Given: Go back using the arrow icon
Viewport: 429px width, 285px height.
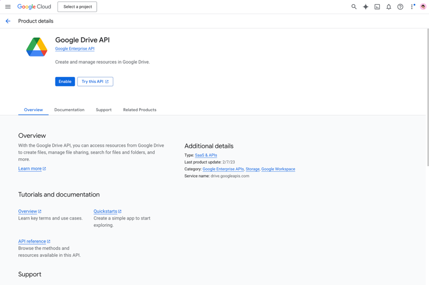Looking at the screenshot, I should (8, 21).
